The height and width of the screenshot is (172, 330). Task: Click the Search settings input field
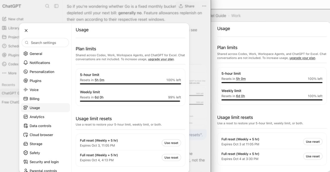pyautogui.click(x=45, y=43)
